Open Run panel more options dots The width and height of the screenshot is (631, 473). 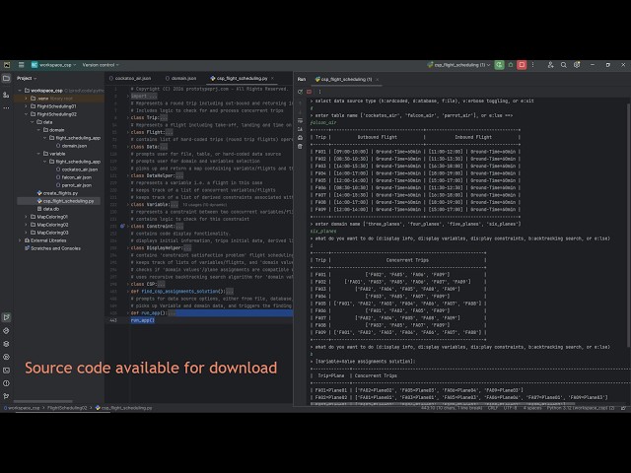click(319, 92)
